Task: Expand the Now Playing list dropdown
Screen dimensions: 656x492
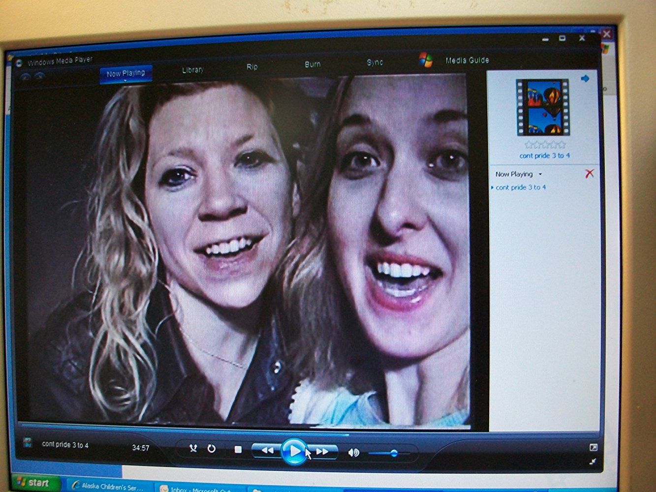Action: pyautogui.click(x=540, y=174)
